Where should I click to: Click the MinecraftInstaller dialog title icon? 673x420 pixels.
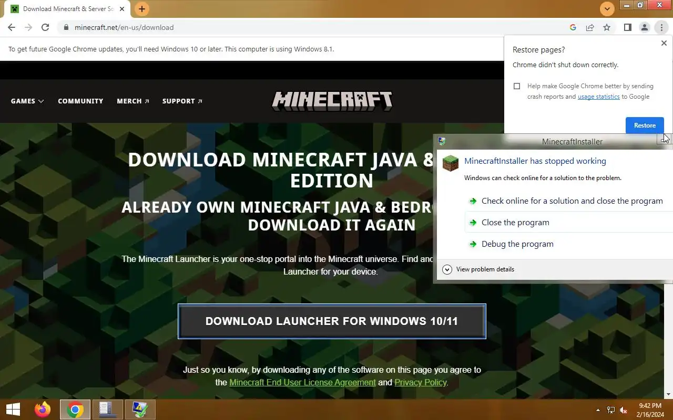tap(442, 141)
